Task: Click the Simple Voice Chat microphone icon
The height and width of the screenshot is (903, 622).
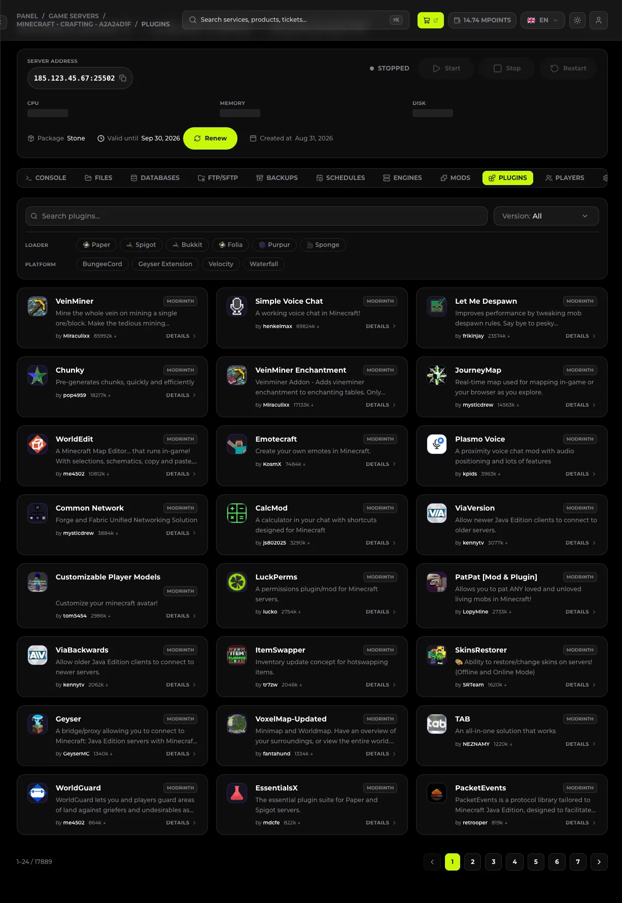Action: click(237, 306)
